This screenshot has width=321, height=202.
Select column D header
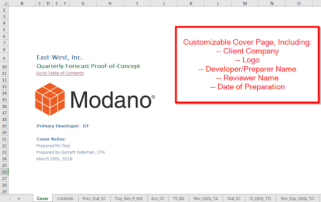point(48,4)
